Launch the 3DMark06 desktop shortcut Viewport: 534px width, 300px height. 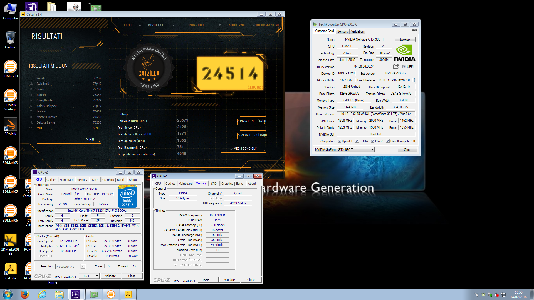[11, 213]
